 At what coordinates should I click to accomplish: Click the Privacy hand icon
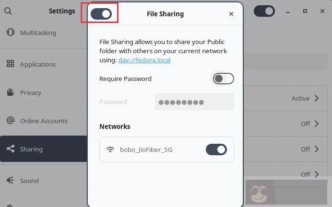tap(11, 92)
